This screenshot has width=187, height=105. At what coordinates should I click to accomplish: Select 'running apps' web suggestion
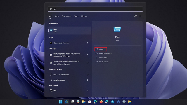pos(70,80)
